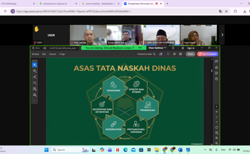Switch to the WhatsApp tab
Screen dimensions: 250x154
click(18, 4)
